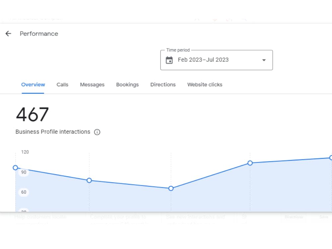
Task: Open the calendar icon in Time period selector
Action: tap(169, 60)
